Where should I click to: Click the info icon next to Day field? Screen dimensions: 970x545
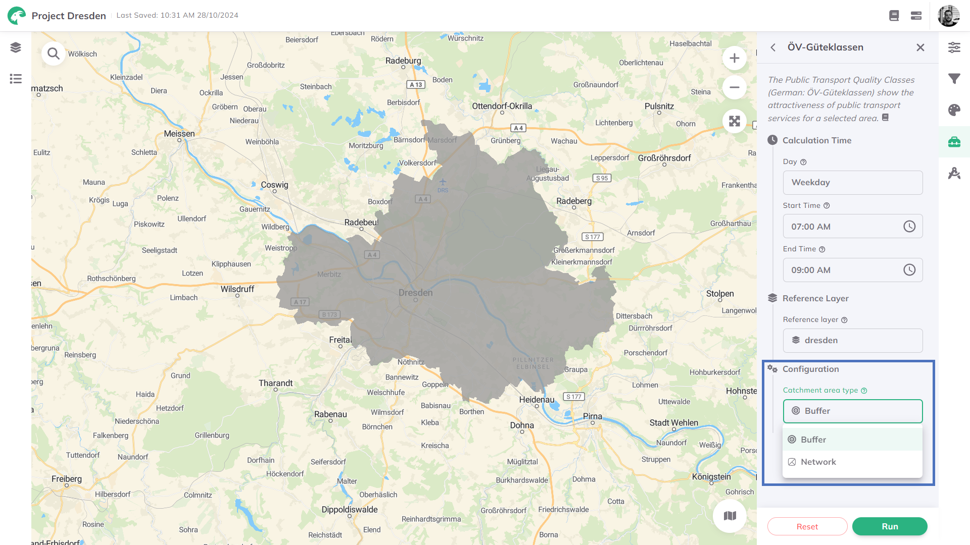click(x=803, y=161)
